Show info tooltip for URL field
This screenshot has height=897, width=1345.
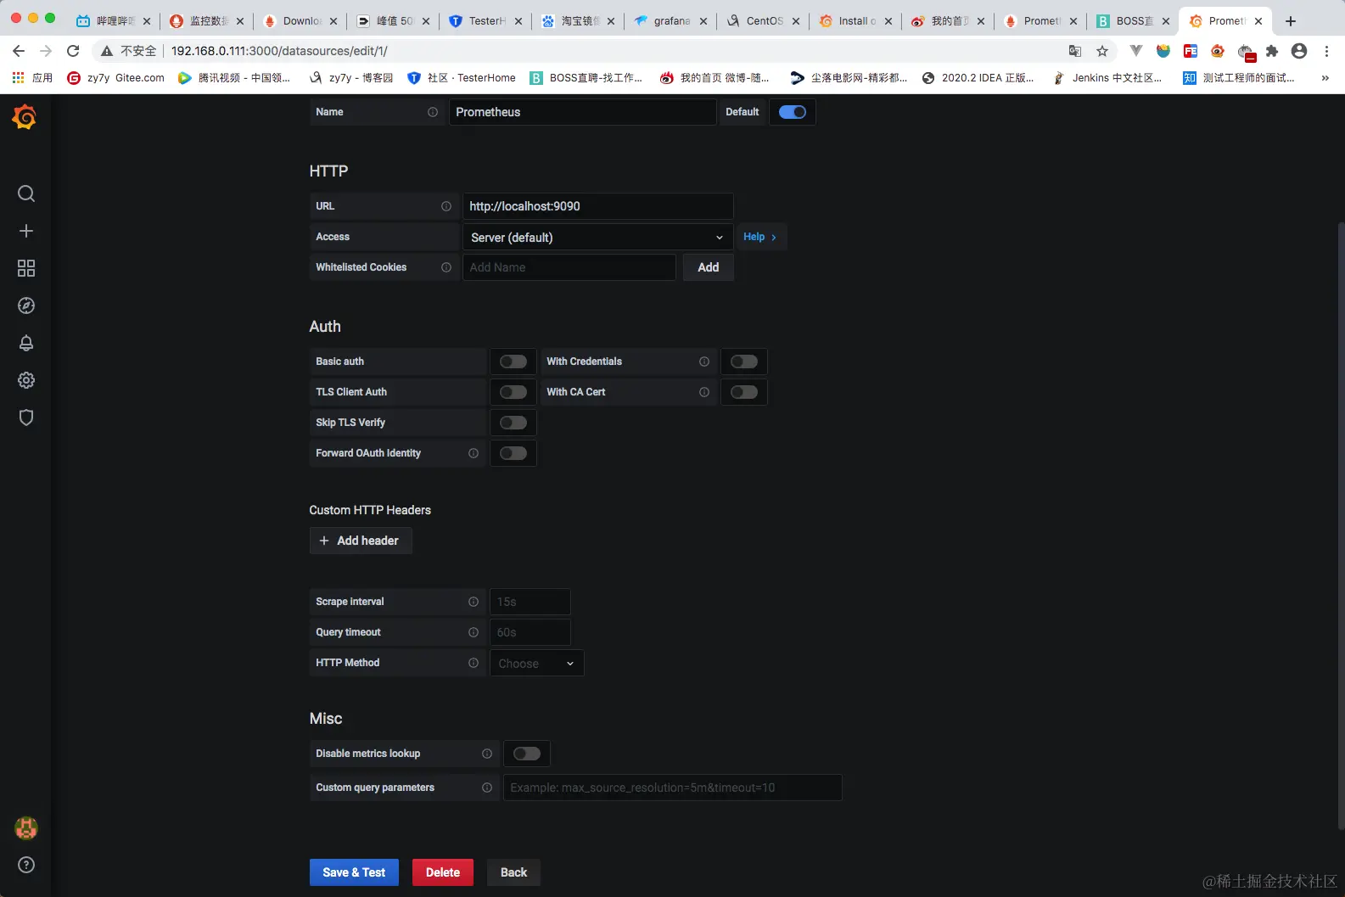pos(446,206)
